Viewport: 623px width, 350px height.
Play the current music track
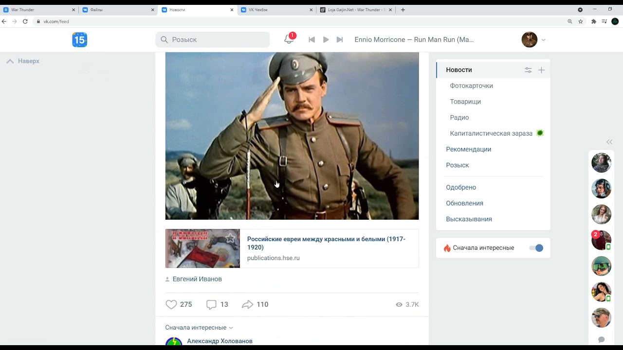[326, 40]
